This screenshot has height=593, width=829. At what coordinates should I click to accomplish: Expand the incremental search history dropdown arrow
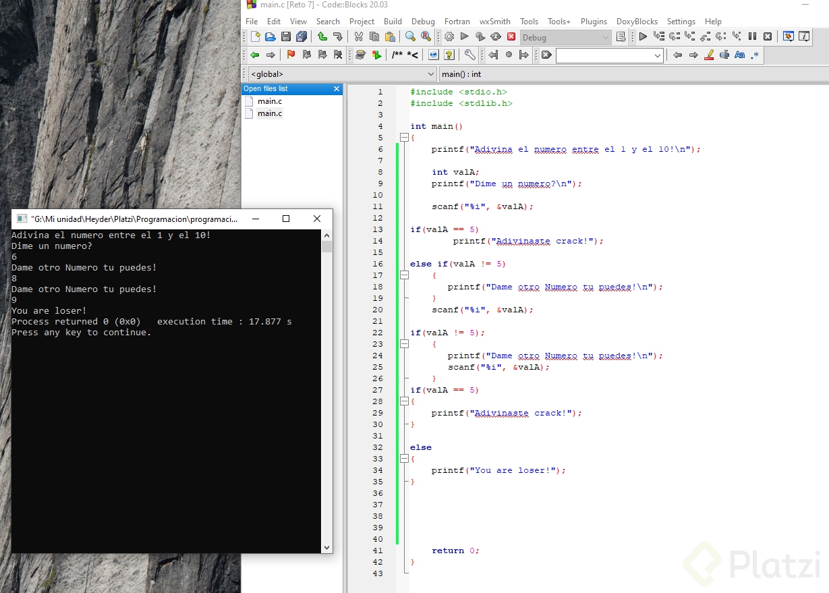(658, 55)
